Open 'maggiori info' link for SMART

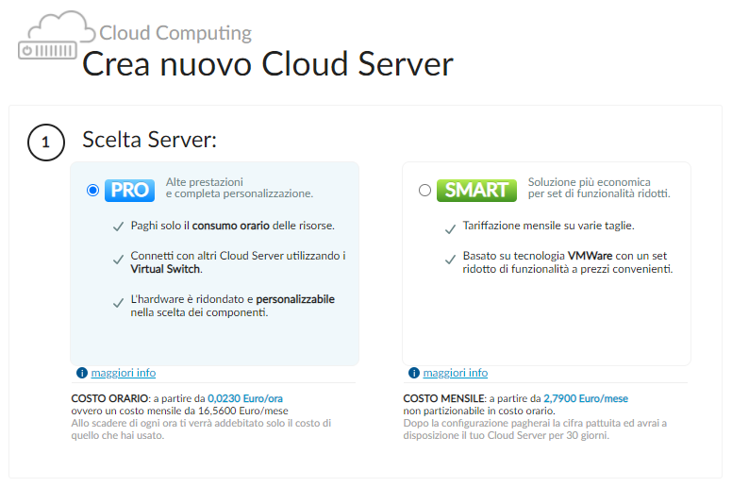455,373
